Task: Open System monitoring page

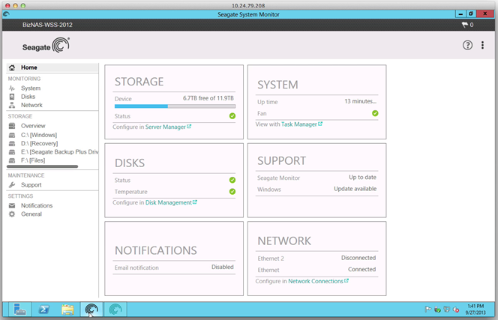Action: point(31,88)
